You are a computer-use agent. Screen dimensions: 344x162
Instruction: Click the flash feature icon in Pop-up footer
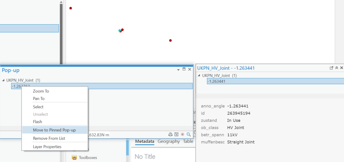click(x=182, y=135)
